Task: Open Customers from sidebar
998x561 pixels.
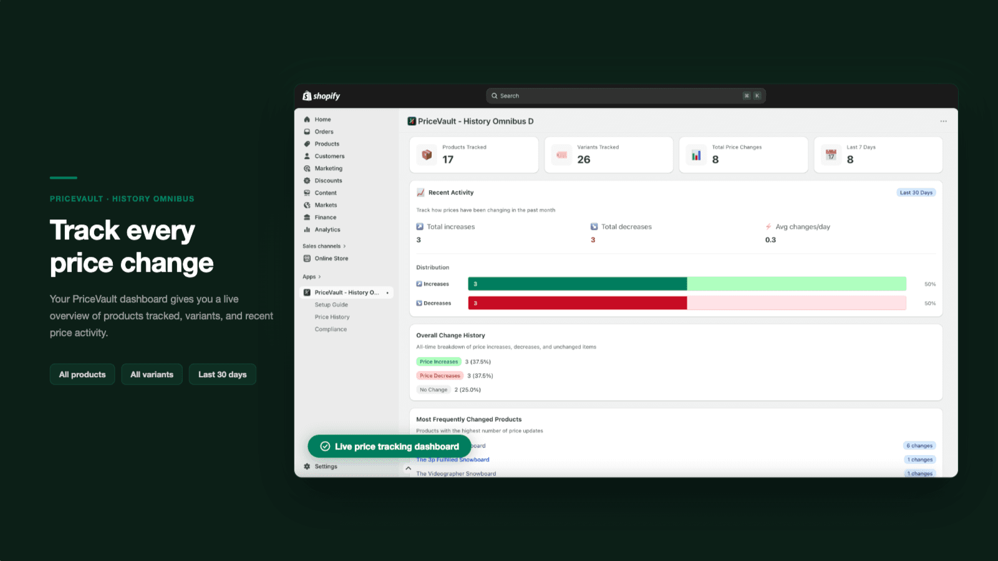Action: point(329,156)
